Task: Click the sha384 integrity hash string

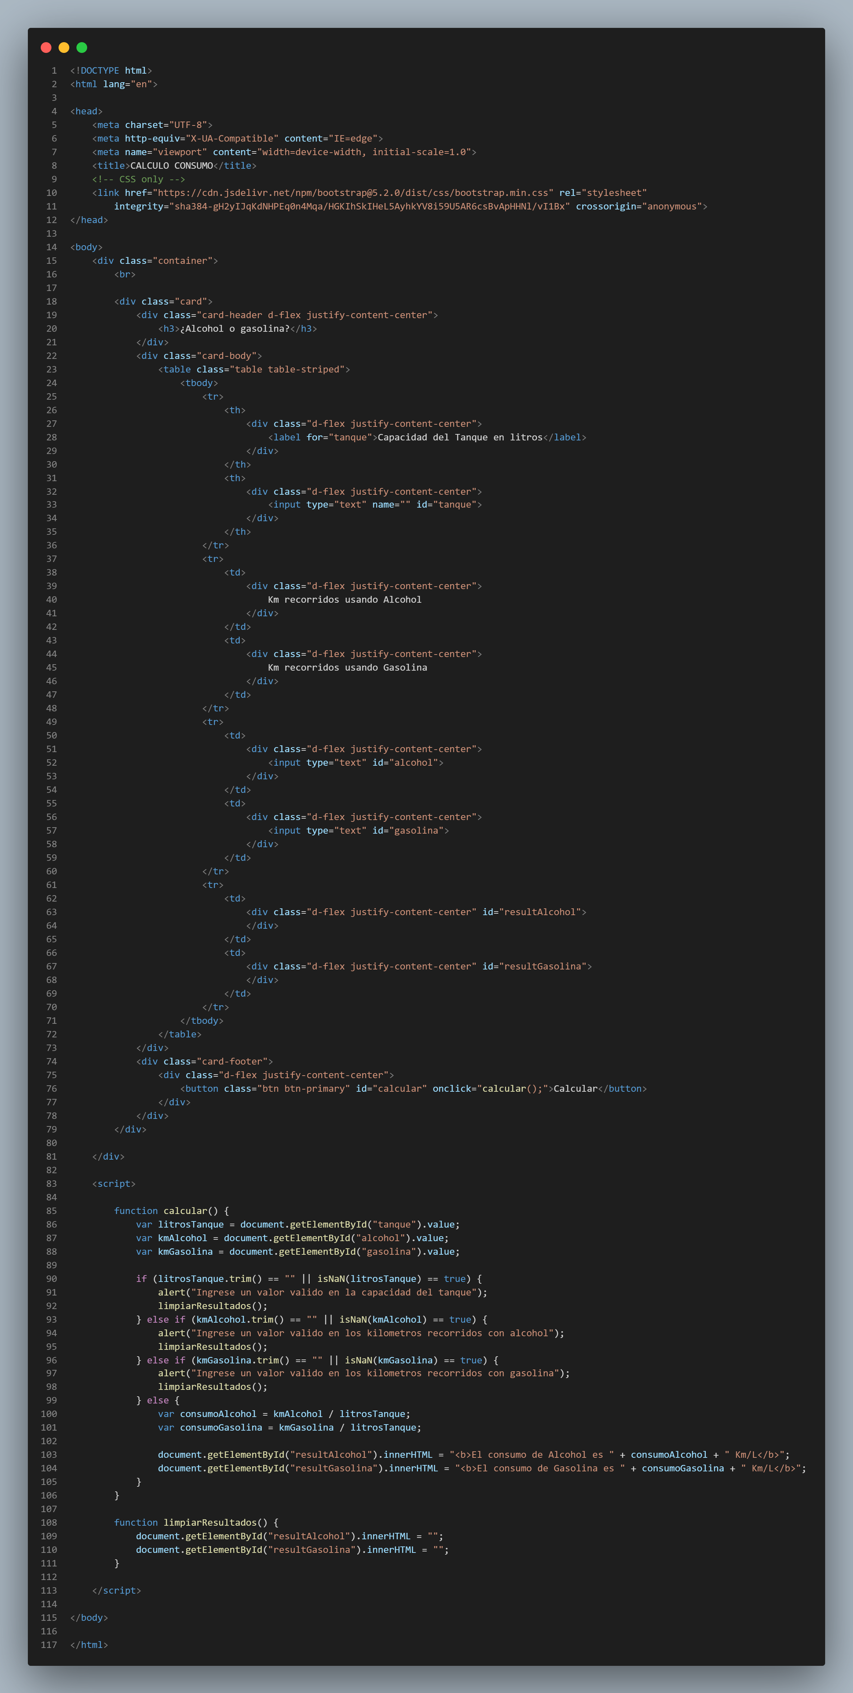Action: [x=370, y=206]
